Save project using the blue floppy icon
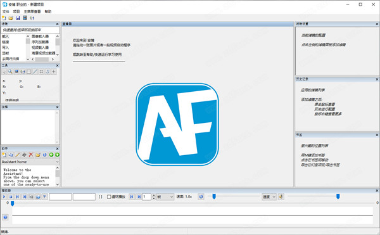This screenshot has height=235, width=380. [18, 18]
